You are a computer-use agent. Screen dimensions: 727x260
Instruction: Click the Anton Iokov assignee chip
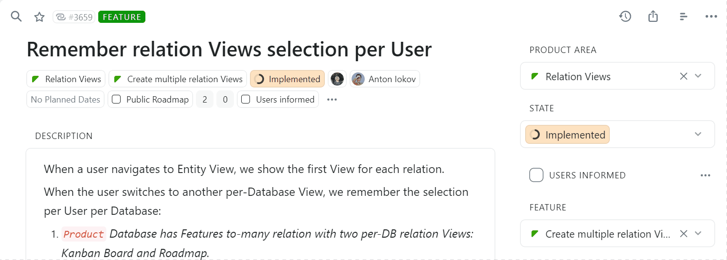point(384,79)
